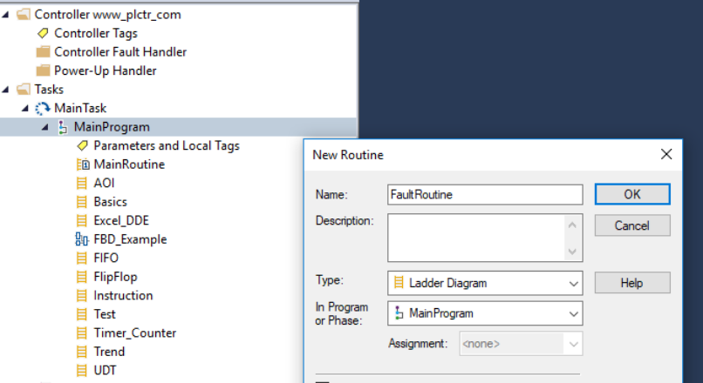Click the FIFO ladder routine icon
The image size is (703, 383).
(82, 259)
